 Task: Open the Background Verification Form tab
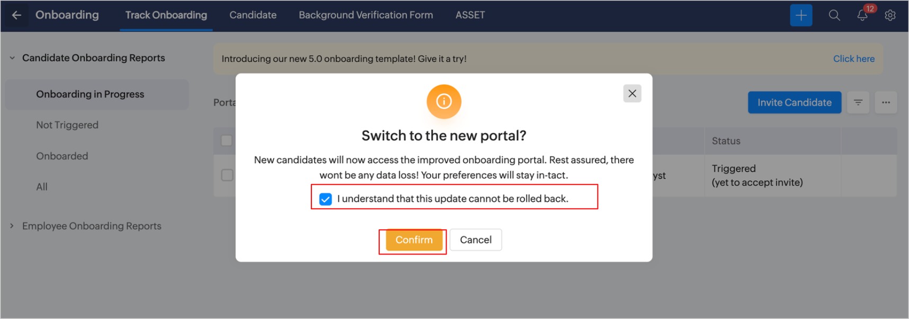(x=366, y=15)
